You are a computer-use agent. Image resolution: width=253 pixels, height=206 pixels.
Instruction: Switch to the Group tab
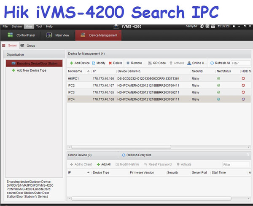28,45
